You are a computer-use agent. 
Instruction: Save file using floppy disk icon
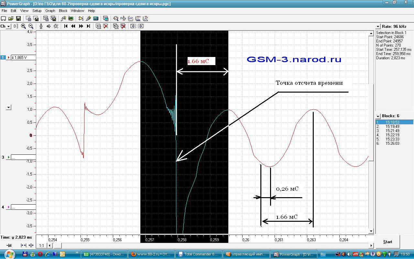(18, 18)
